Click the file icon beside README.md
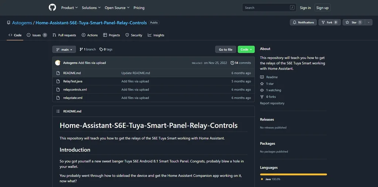 tap(58, 73)
